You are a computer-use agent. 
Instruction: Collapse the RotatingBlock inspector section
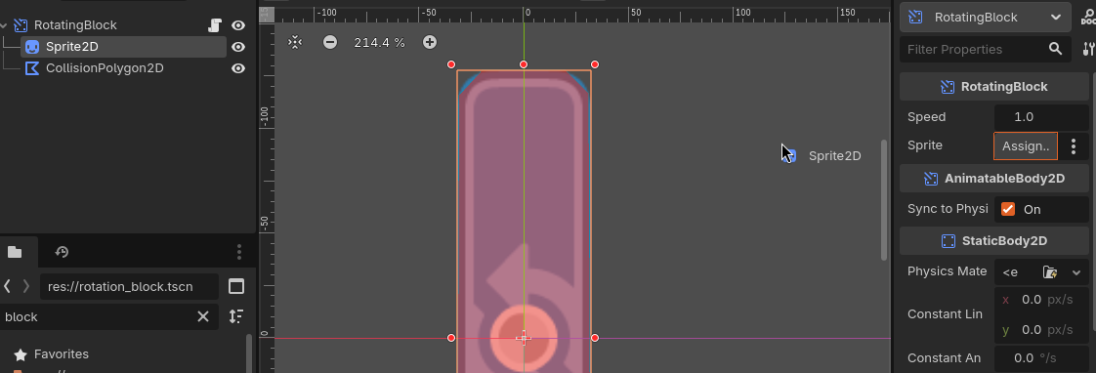pyautogui.click(x=994, y=87)
